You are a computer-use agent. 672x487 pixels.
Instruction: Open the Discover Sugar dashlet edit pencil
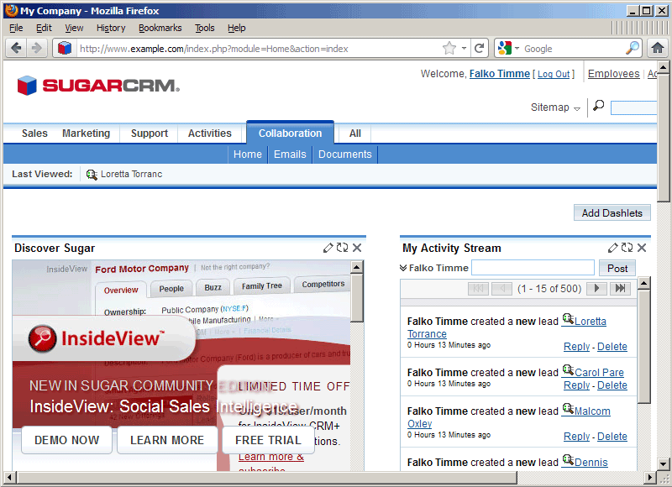tap(328, 247)
